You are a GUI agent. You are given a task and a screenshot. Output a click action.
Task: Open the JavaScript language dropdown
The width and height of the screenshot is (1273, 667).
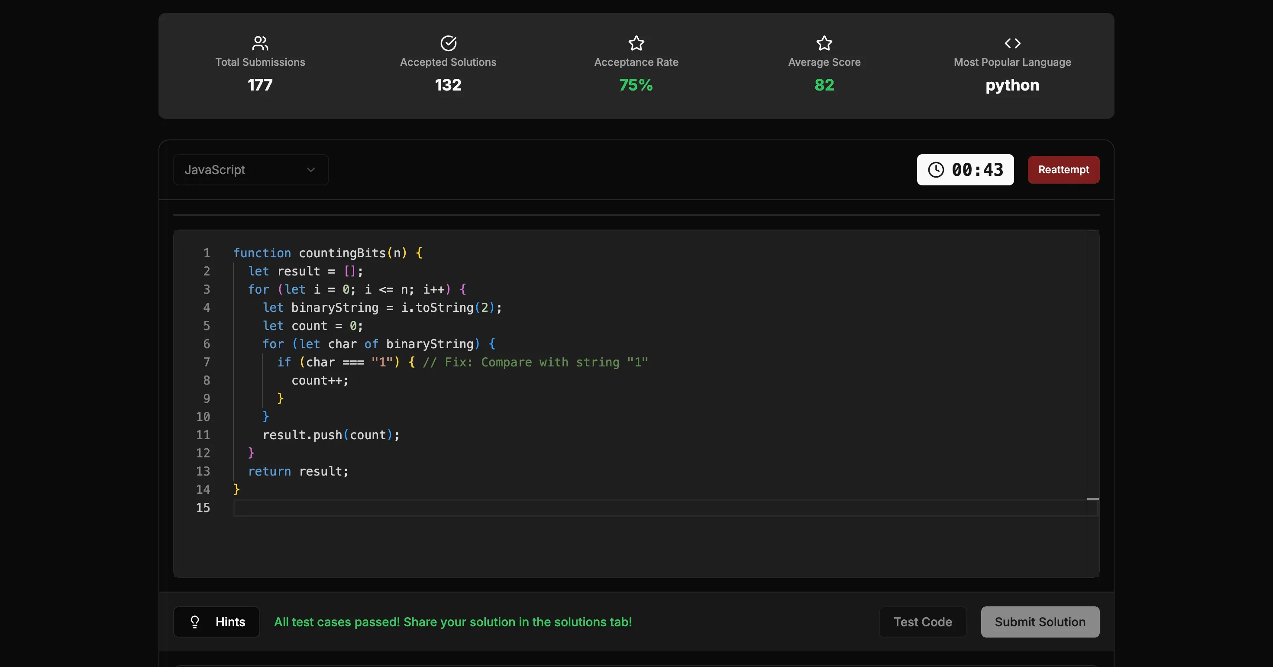pos(251,170)
